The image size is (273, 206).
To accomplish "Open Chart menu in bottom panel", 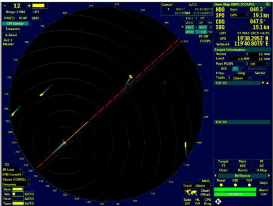I will tap(223, 170).
